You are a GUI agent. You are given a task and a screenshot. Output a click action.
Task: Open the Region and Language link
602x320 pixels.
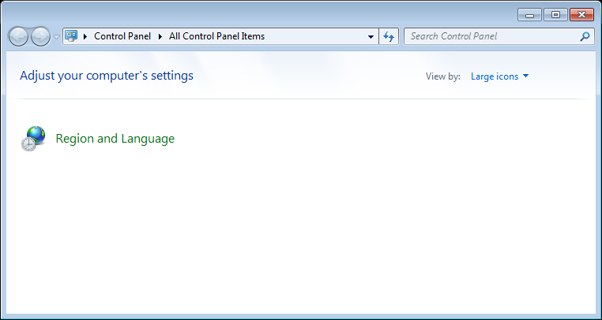115,139
